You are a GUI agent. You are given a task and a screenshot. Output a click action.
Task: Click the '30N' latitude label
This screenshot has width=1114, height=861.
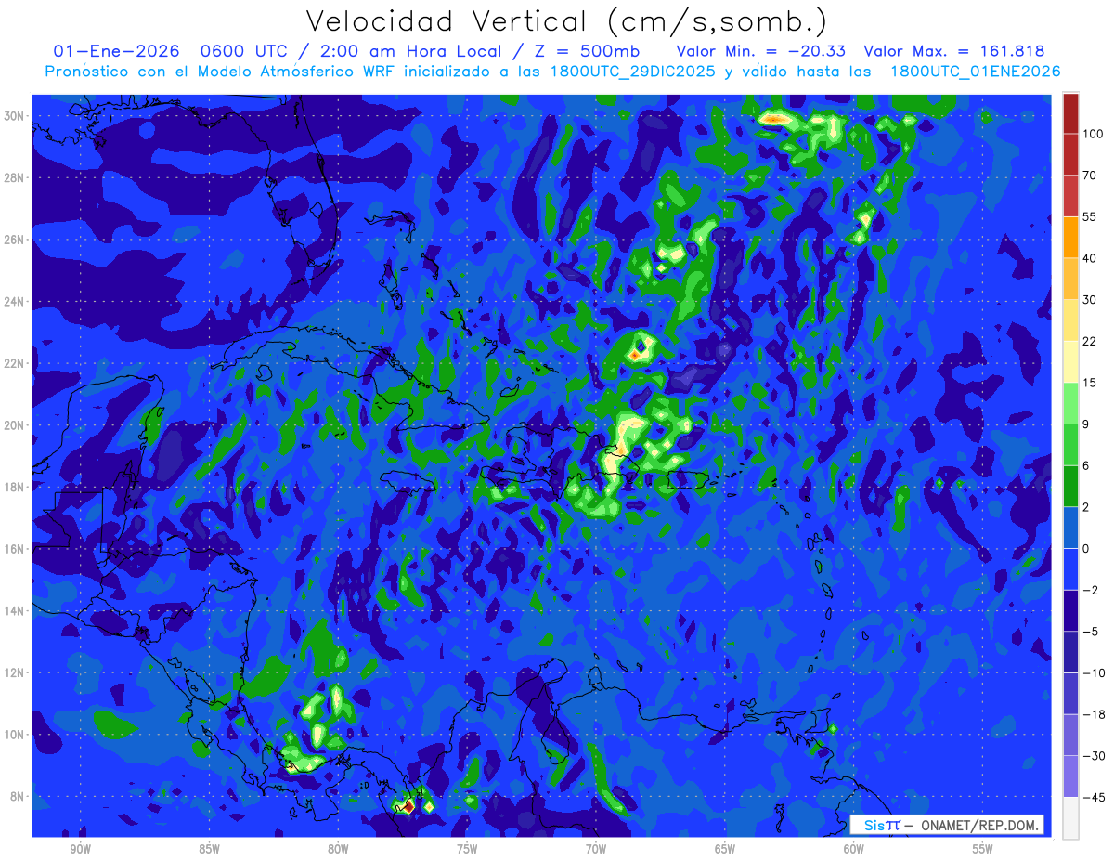coord(16,115)
